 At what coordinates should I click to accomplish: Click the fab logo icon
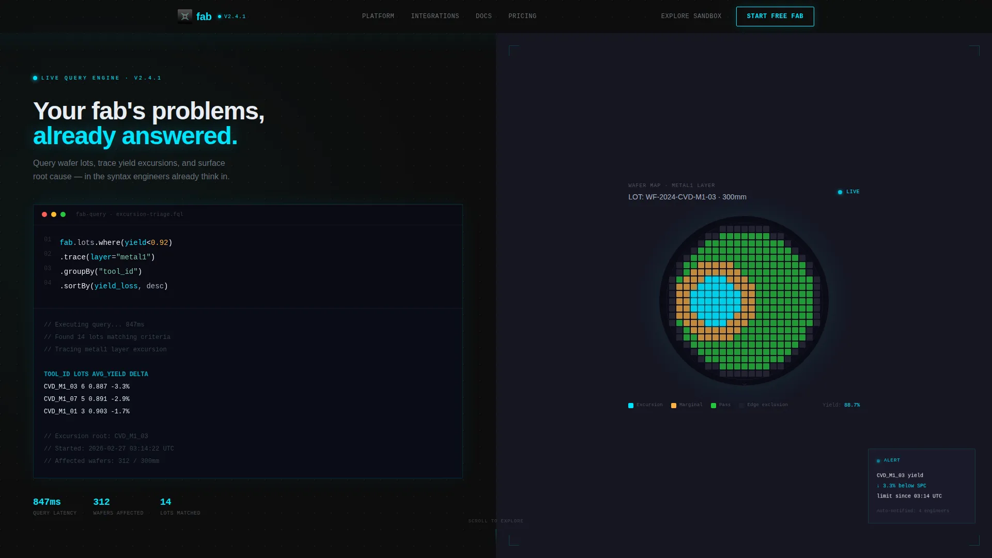(x=185, y=17)
